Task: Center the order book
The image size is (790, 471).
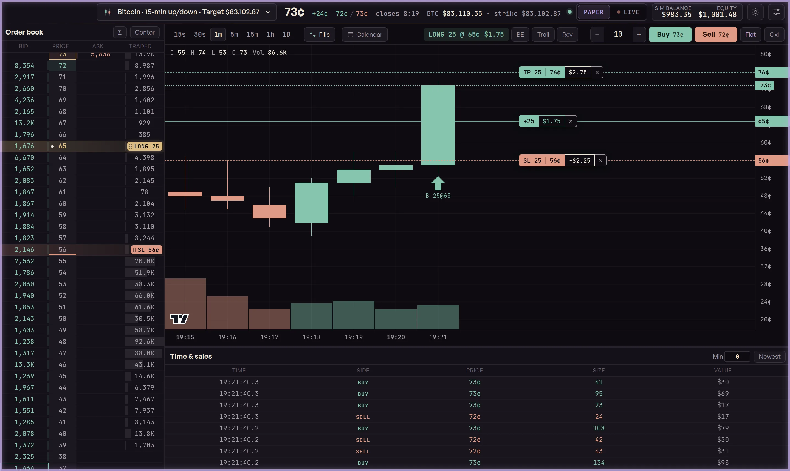Action: point(145,32)
